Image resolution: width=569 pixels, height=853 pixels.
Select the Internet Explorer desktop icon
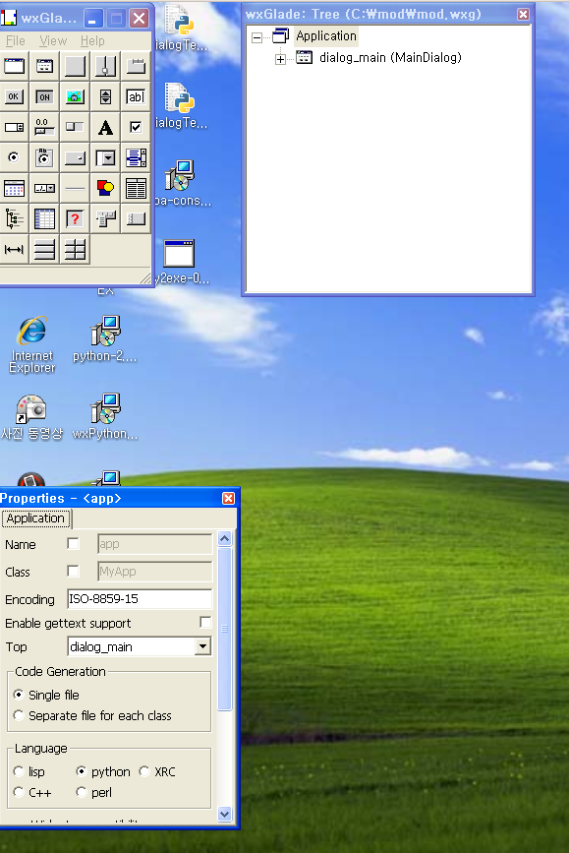coord(32,343)
